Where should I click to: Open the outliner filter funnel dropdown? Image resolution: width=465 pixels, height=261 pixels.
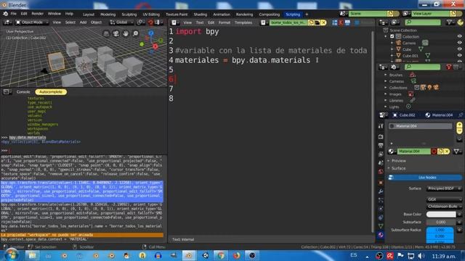(x=450, y=22)
